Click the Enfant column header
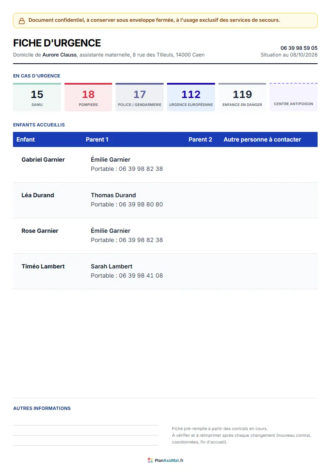 26,139
